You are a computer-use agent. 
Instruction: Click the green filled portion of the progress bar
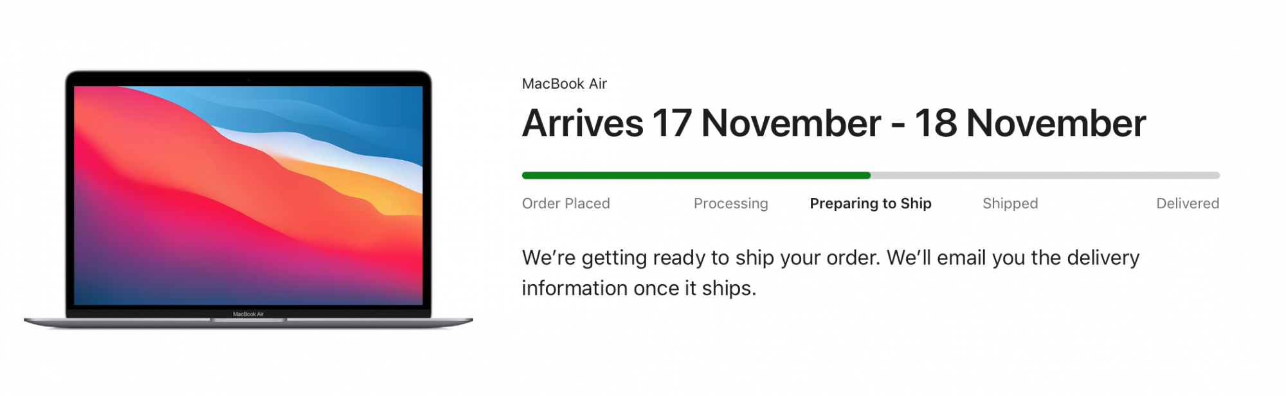tap(694, 175)
